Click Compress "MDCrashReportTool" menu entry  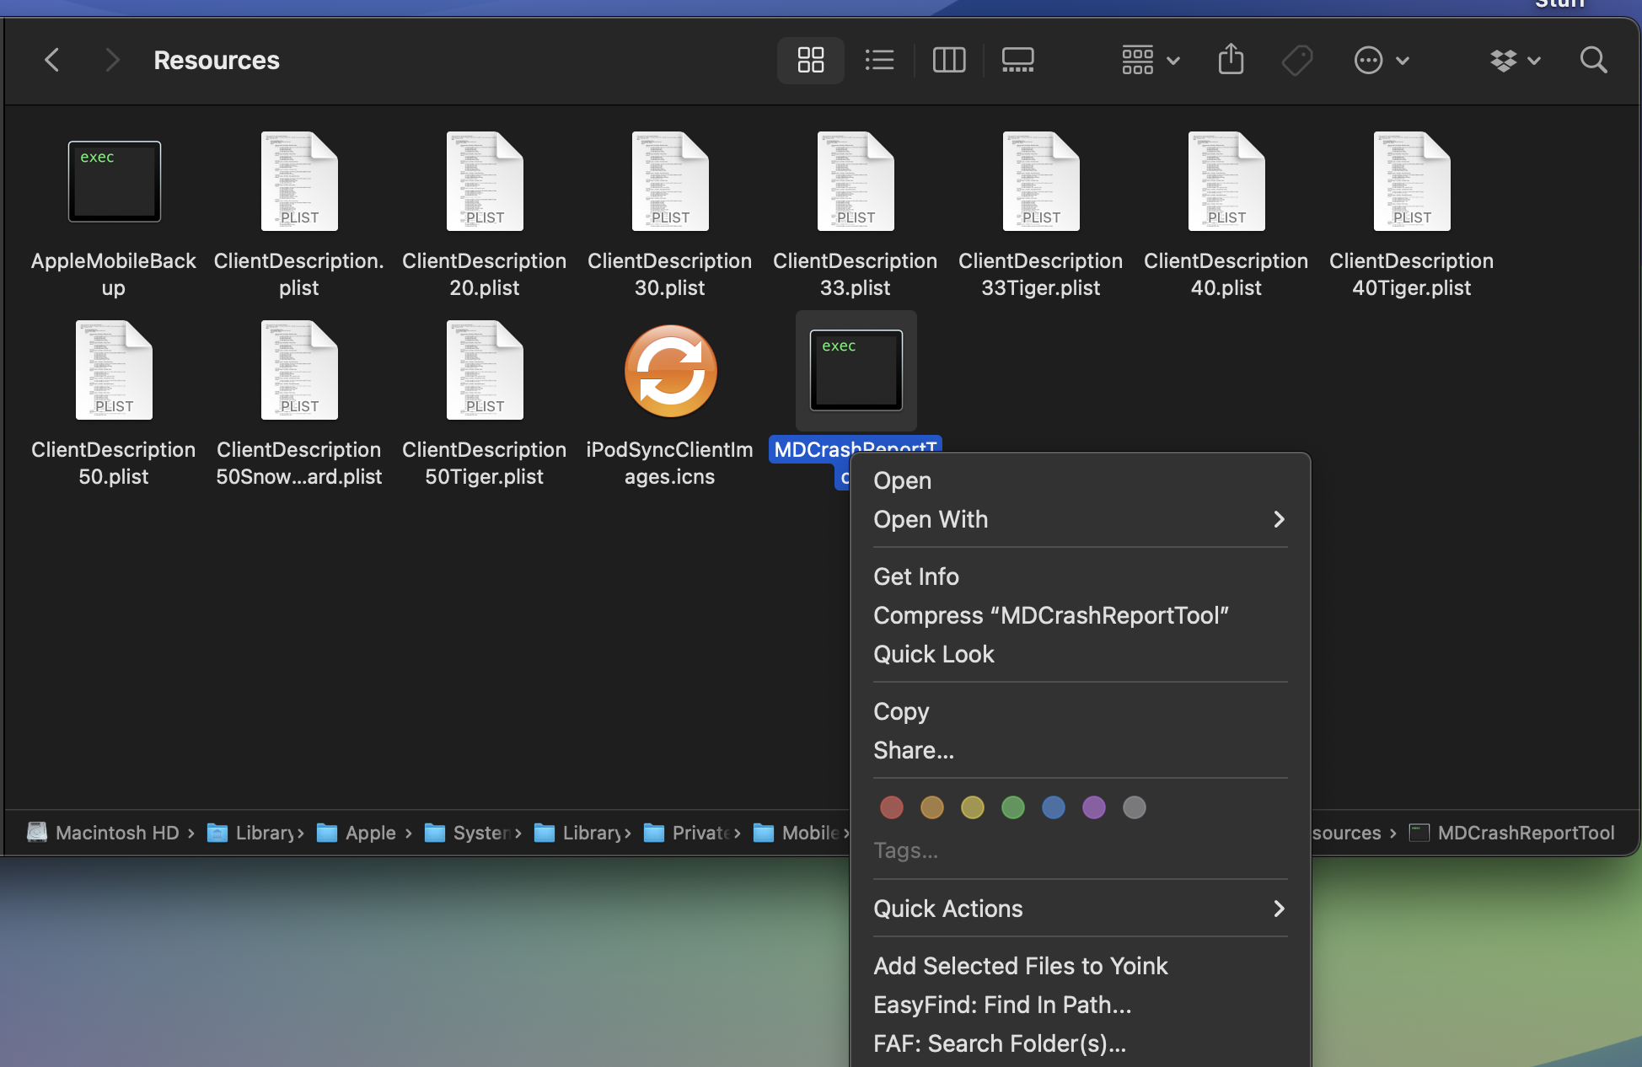point(1051,615)
